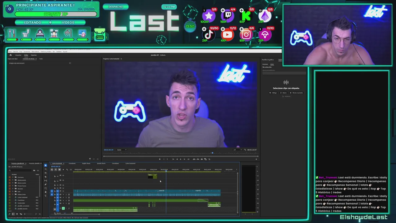Switch to the Exportar workspace tab
Screen dimensions: 396x223
click(34, 55)
